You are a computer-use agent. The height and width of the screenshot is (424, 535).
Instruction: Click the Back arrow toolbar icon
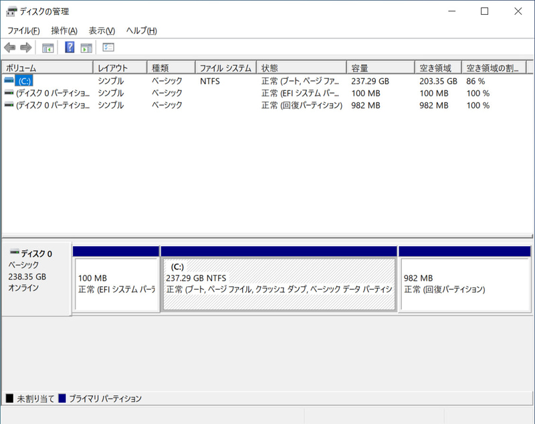[x=10, y=47]
